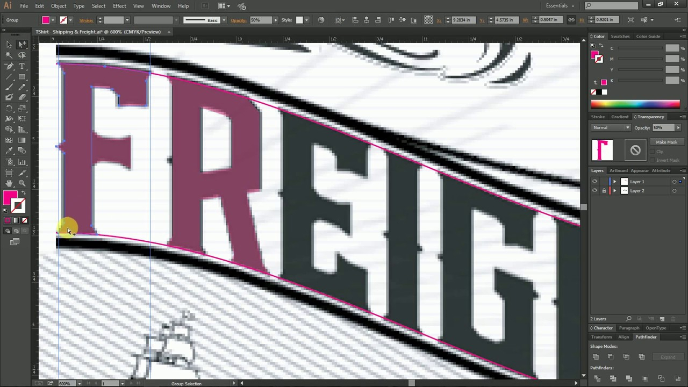Open Essentials workspace dropdown

point(560,5)
